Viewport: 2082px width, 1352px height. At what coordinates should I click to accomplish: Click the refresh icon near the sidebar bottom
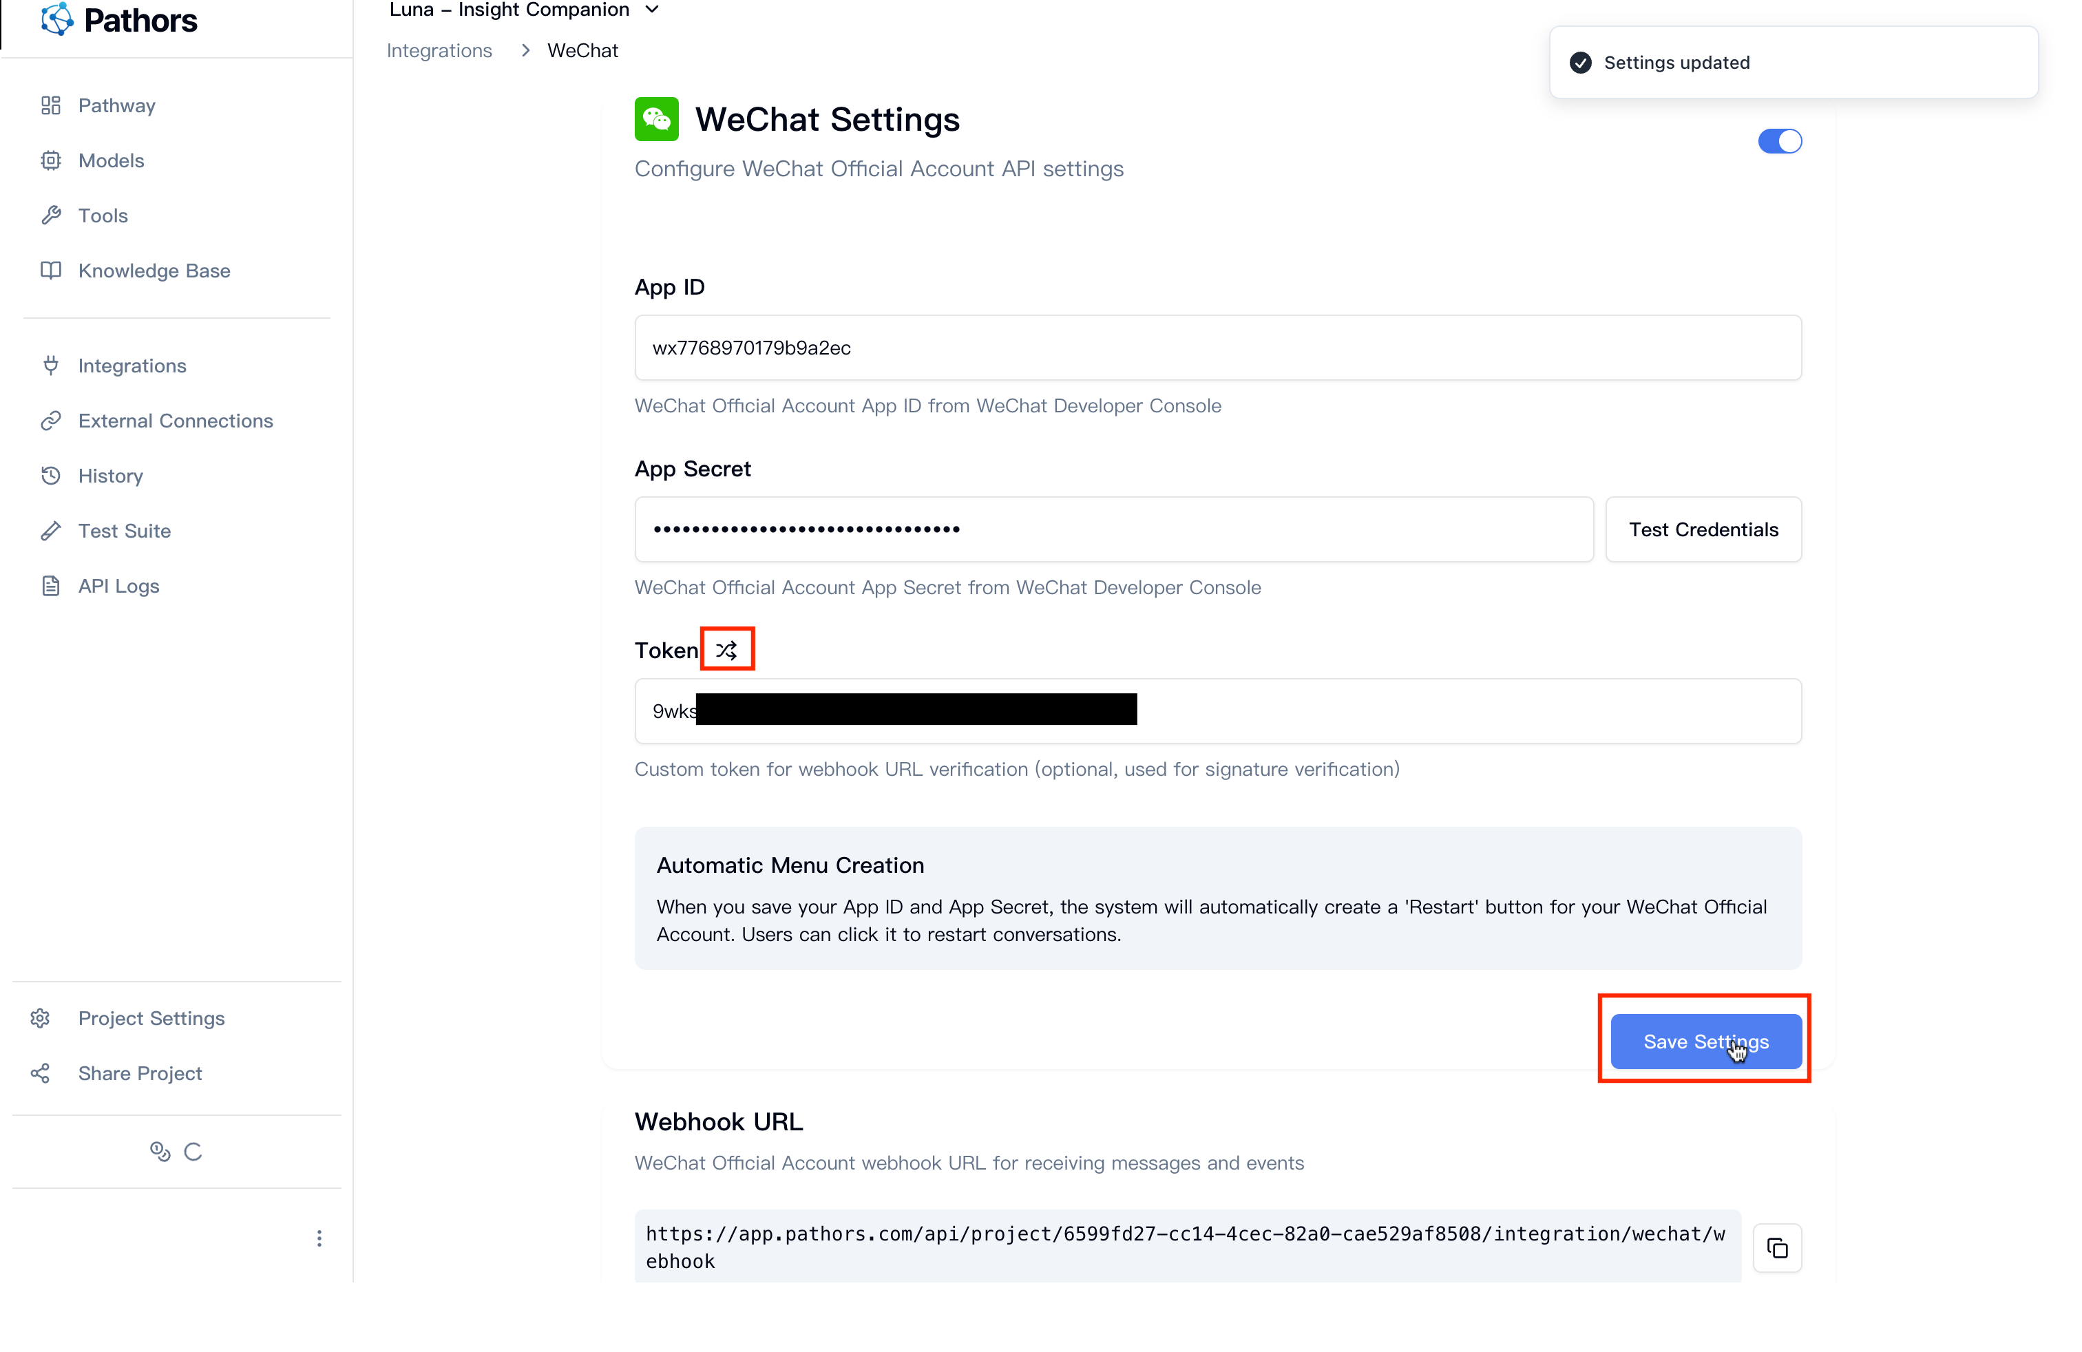click(x=193, y=1151)
